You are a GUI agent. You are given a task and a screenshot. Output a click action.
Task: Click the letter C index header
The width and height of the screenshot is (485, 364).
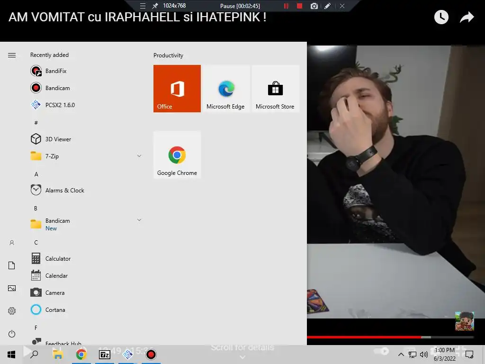coord(36,242)
